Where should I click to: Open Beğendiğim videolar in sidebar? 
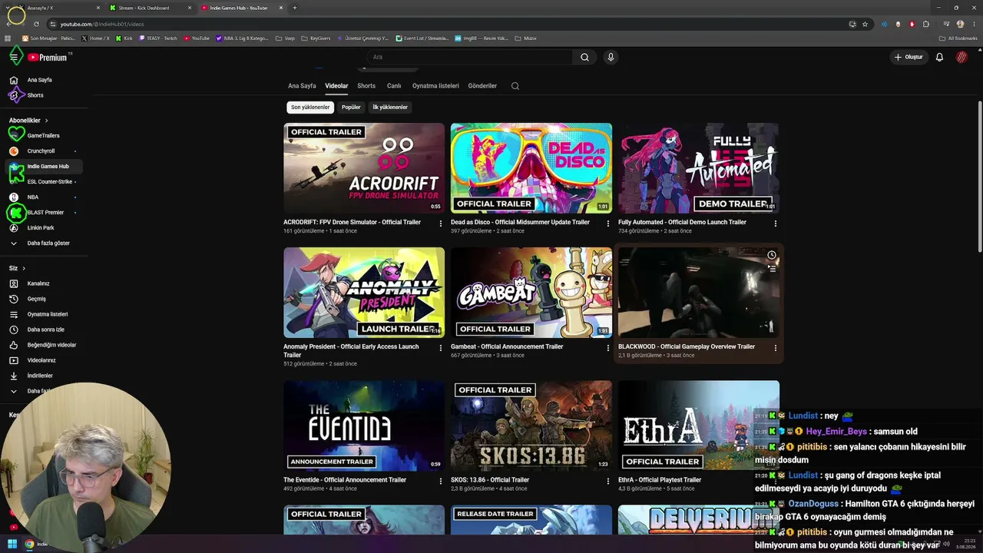[x=45, y=345]
